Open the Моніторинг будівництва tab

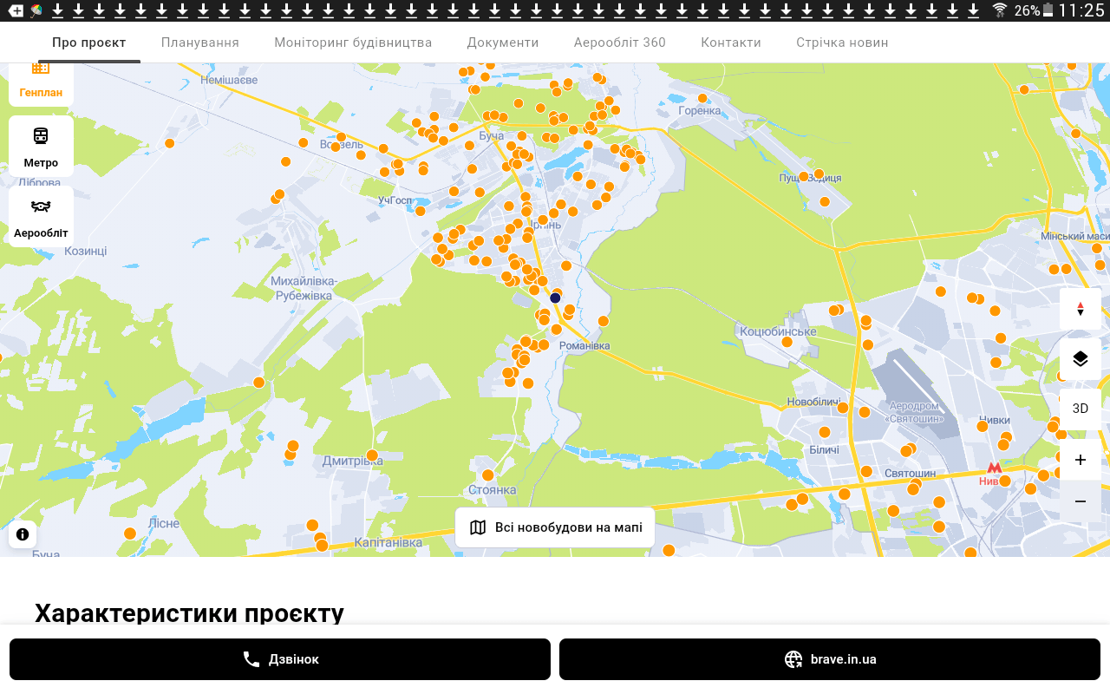pos(353,43)
